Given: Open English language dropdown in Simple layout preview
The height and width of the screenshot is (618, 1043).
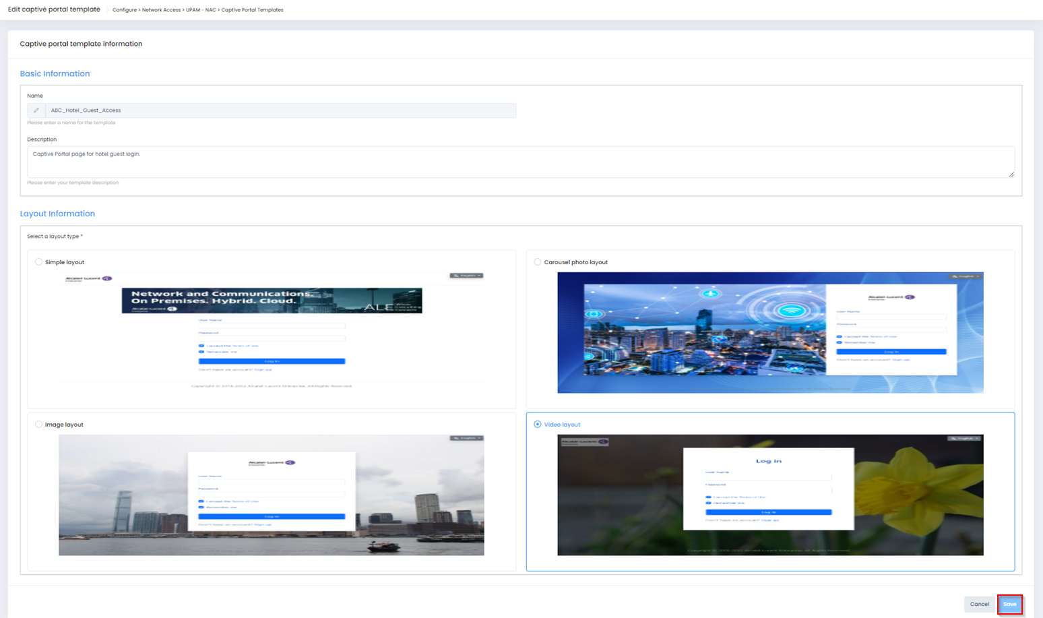Looking at the screenshot, I should 466,276.
